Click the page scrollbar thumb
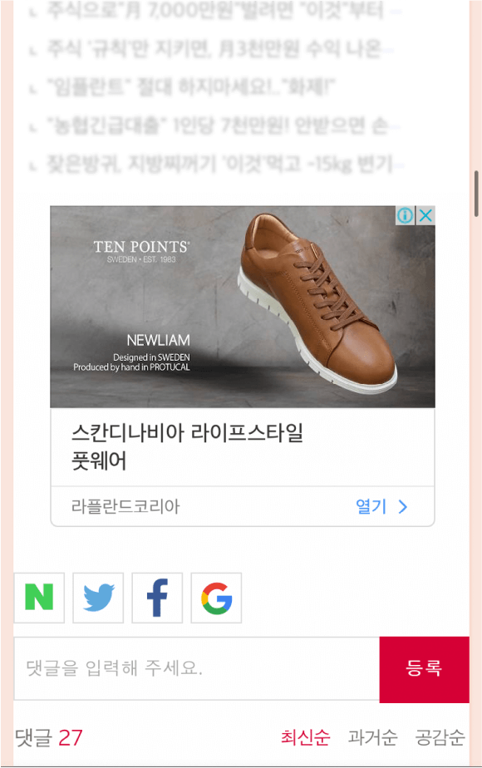 476,194
